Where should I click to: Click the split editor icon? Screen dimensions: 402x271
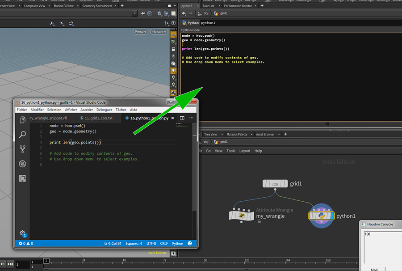click(x=182, y=118)
